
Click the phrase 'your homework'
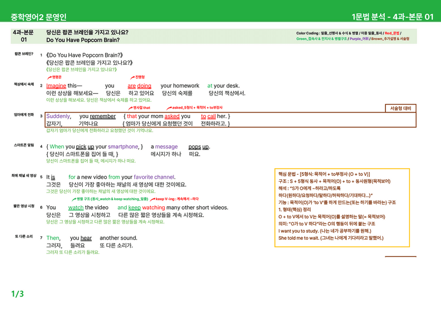(x=180, y=86)
